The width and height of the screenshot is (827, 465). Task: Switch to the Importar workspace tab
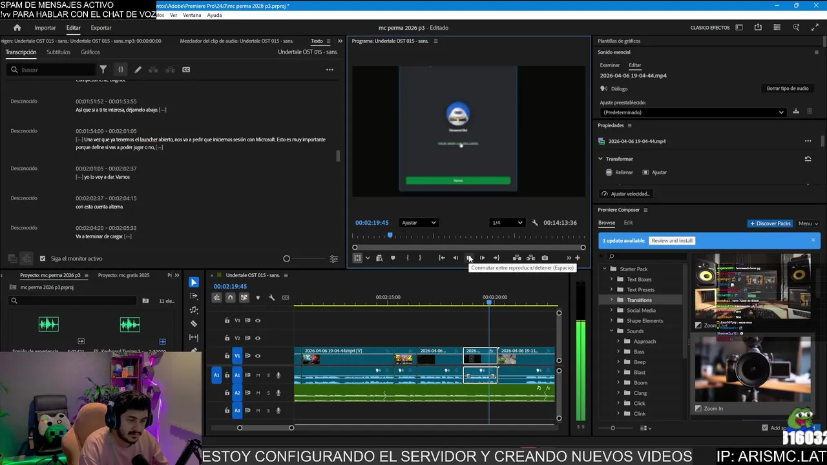(45, 28)
